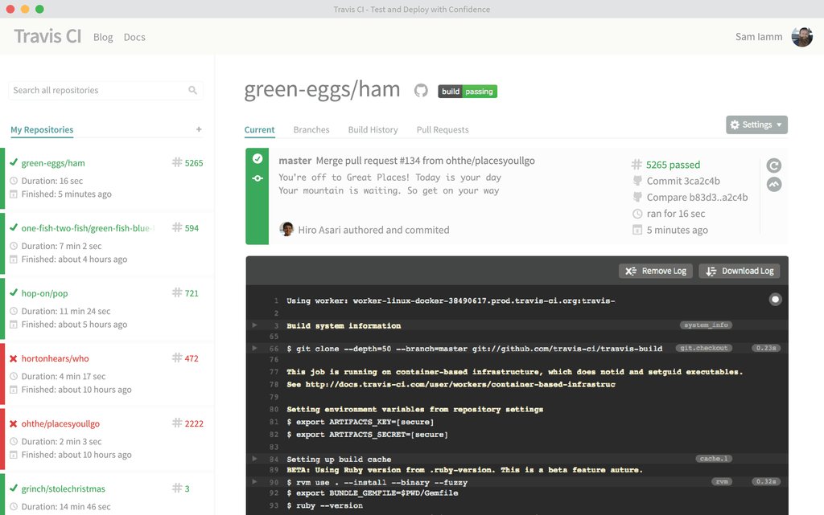Image resolution: width=824 pixels, height=515 pixels.
Task: Open the GitHub repository icon beside green-eggs/ham
Action: (421, 91)
